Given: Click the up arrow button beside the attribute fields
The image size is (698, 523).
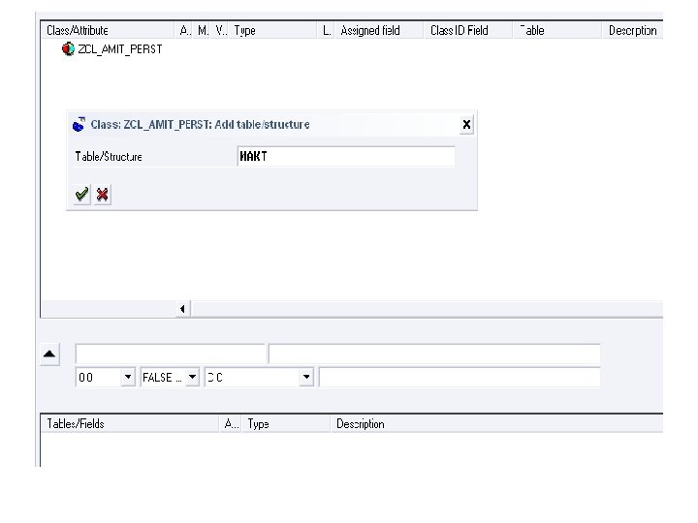Looking at the screenshot, I should [x=49, y=354].
